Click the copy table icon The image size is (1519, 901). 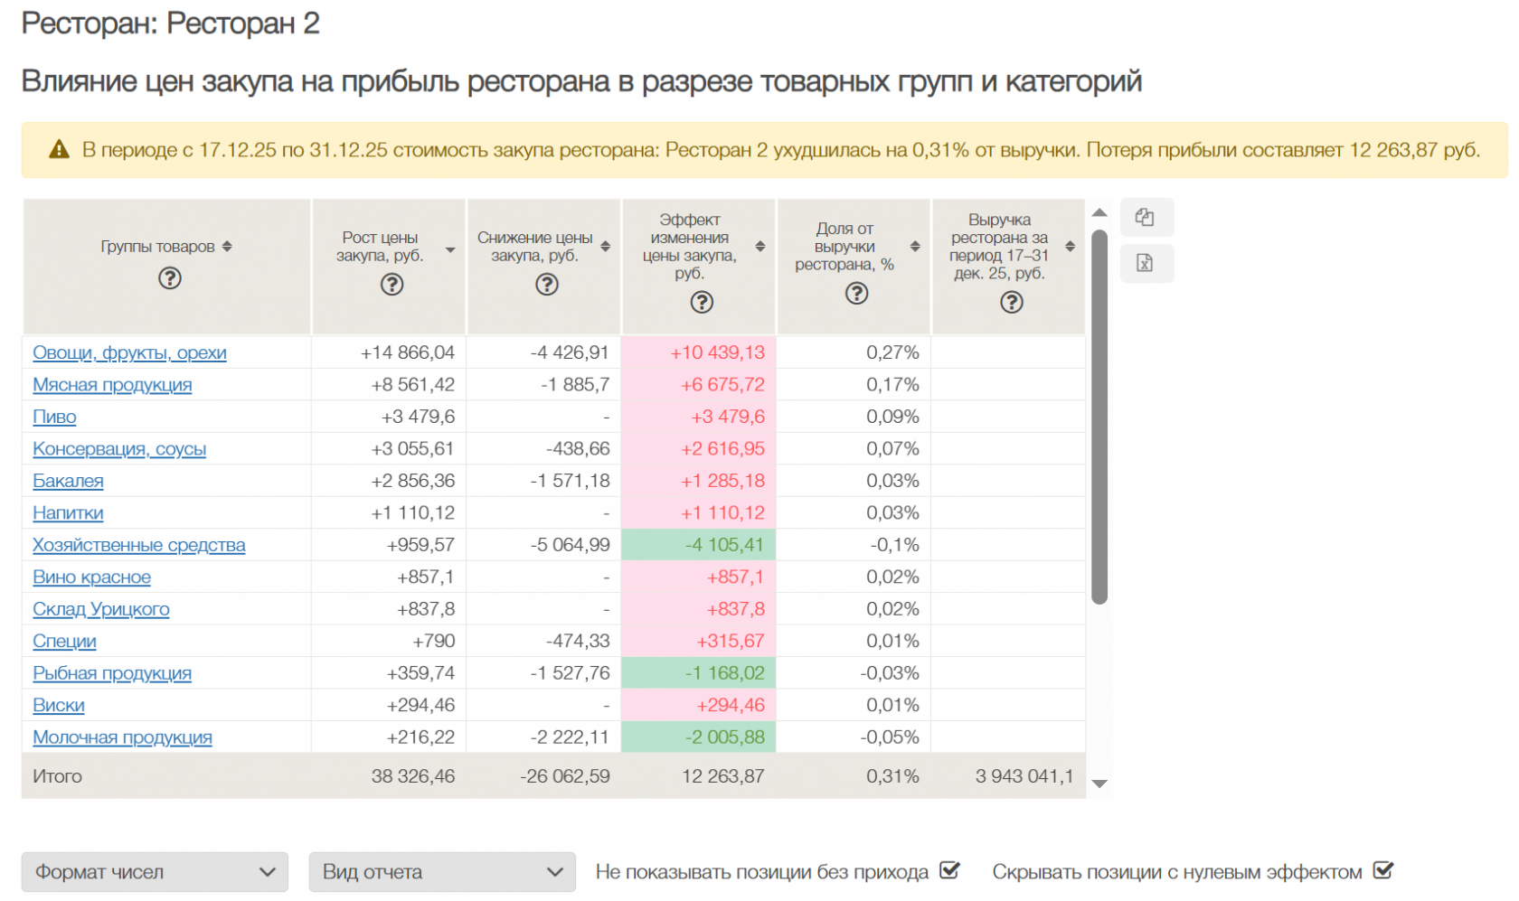click(1145, 218)
